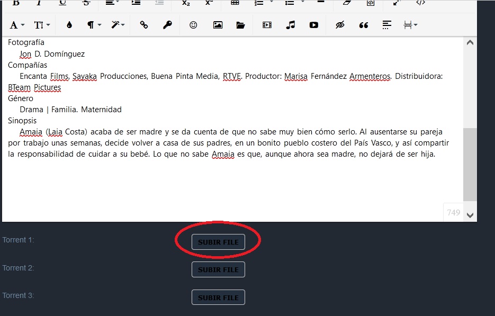Insert audio with the music note icon

[290, 25]
